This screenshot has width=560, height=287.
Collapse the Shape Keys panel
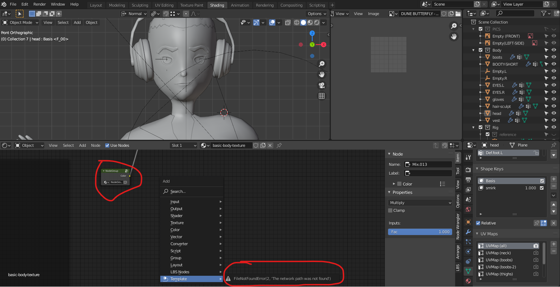click(x=477, y=169)
